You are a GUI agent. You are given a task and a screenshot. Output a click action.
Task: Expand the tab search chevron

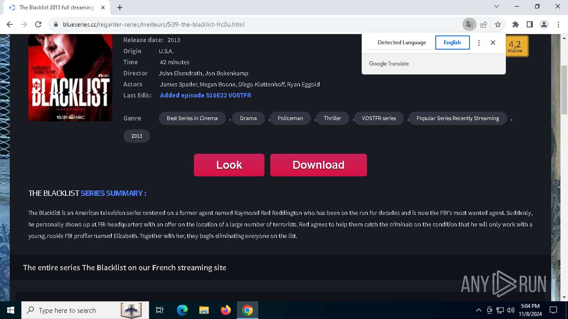pos(497,7)
